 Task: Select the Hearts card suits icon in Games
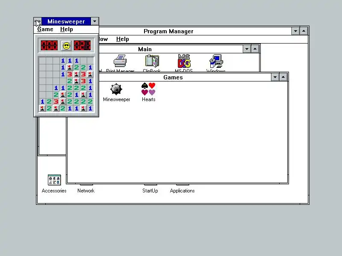148,89
